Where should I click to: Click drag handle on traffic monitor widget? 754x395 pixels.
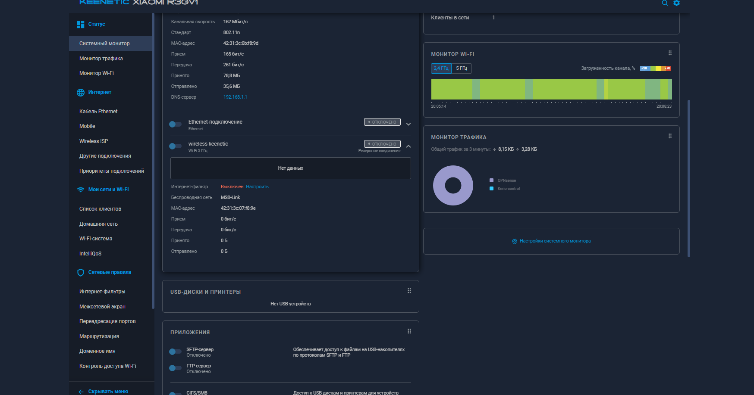[x=670, y=136]
